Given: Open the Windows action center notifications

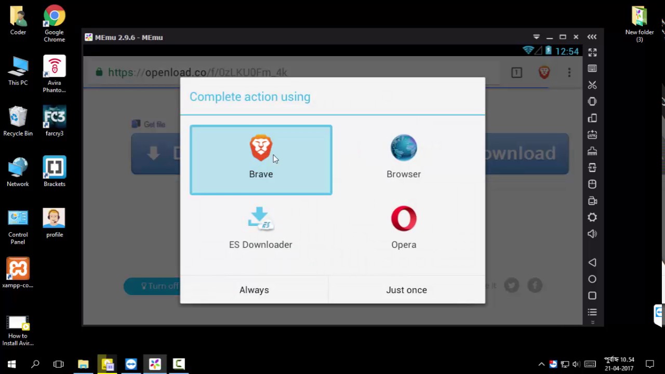Looking at the screenshot, I should click(649, 364).
